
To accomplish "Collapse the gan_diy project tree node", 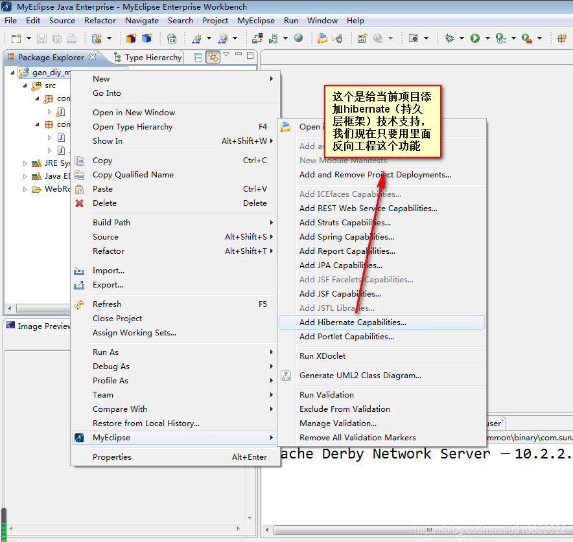I will (12, 73).
